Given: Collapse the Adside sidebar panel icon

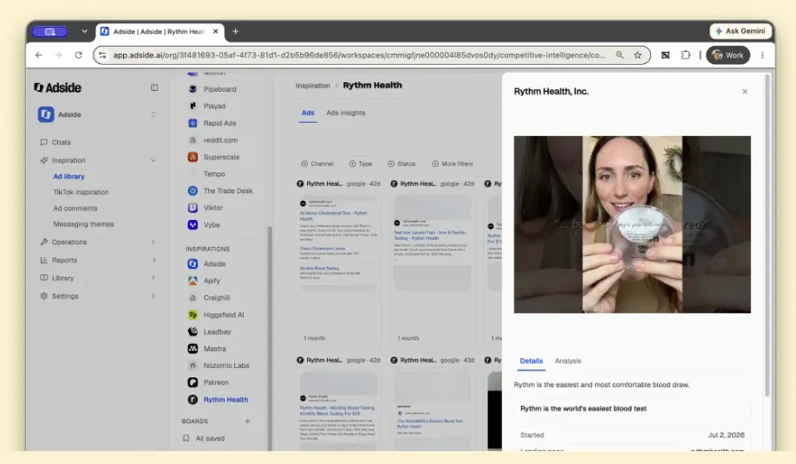Looking at the screenshot, I should click(154, 87).
